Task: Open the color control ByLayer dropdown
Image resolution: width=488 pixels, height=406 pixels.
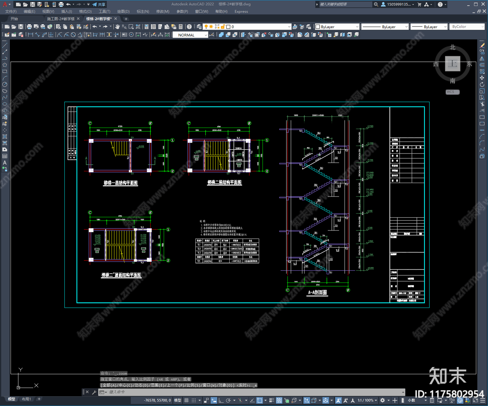Action: (x=337, y=27)
